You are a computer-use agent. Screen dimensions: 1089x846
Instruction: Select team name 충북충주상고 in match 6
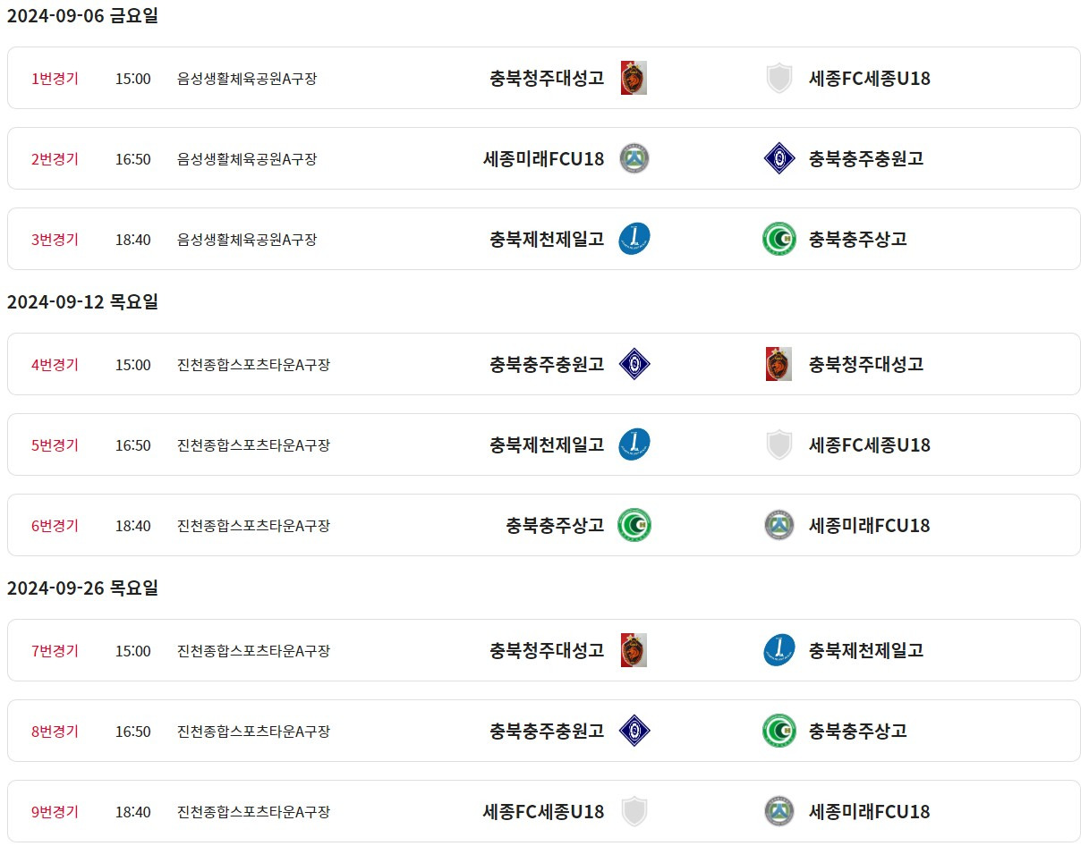[x=555, y=525]
